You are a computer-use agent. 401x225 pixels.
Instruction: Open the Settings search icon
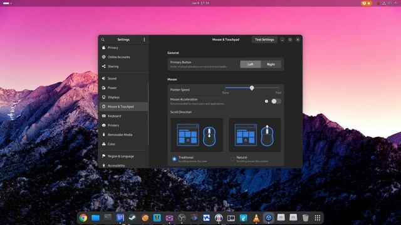tap(103, 39)
